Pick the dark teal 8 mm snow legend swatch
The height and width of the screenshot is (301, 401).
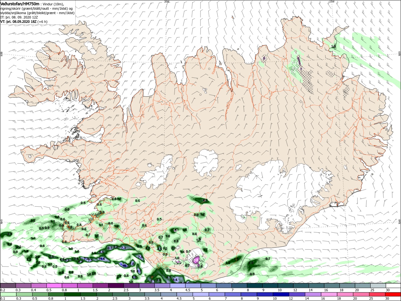(255, 286)
